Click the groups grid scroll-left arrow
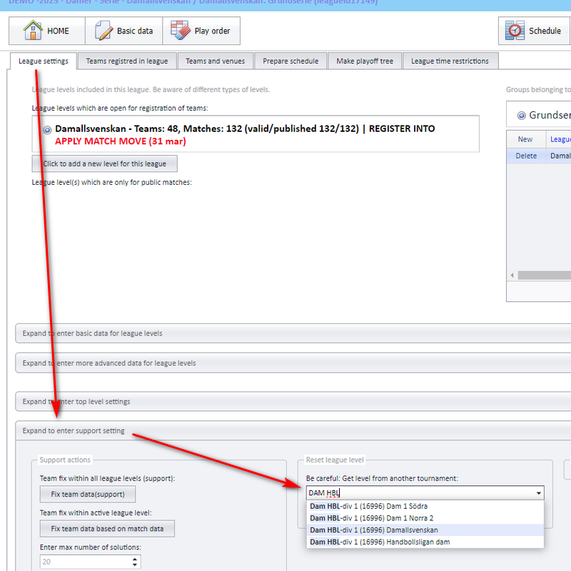 pyautogui.click(x=512, y=276)
